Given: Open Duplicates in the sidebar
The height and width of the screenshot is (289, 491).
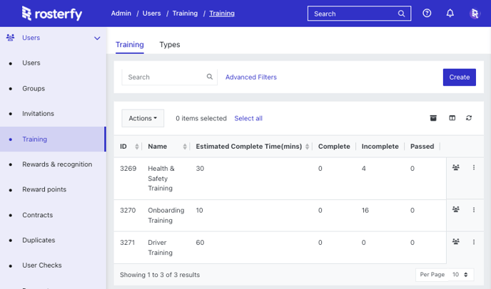Looking at the screenshot, I should coord(39,240).
